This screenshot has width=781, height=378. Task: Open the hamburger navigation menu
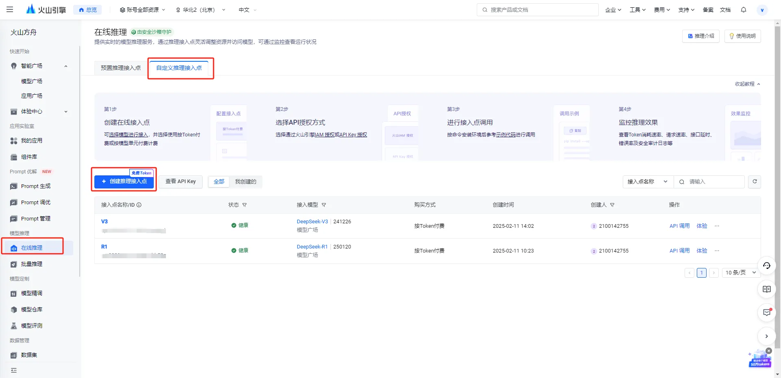pyautogui.click(x=10, y=9)
